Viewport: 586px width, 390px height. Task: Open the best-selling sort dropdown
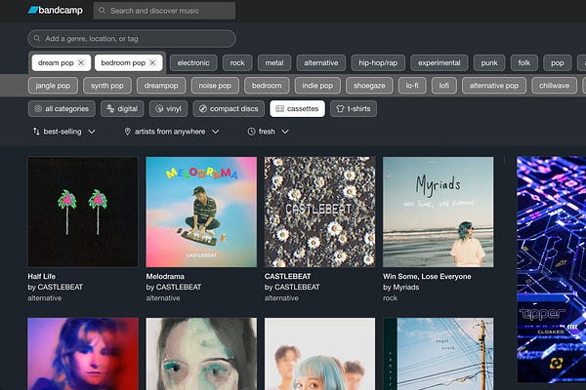(64, 132)
